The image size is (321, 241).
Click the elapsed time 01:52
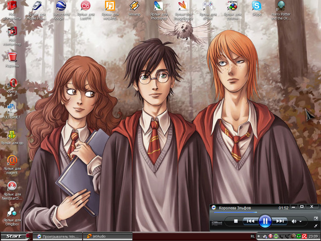pos(283,208)
